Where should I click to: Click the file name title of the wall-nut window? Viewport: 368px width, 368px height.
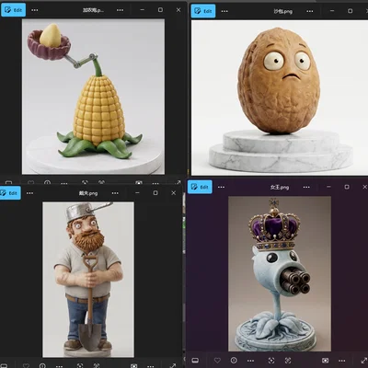click(282, 11)
